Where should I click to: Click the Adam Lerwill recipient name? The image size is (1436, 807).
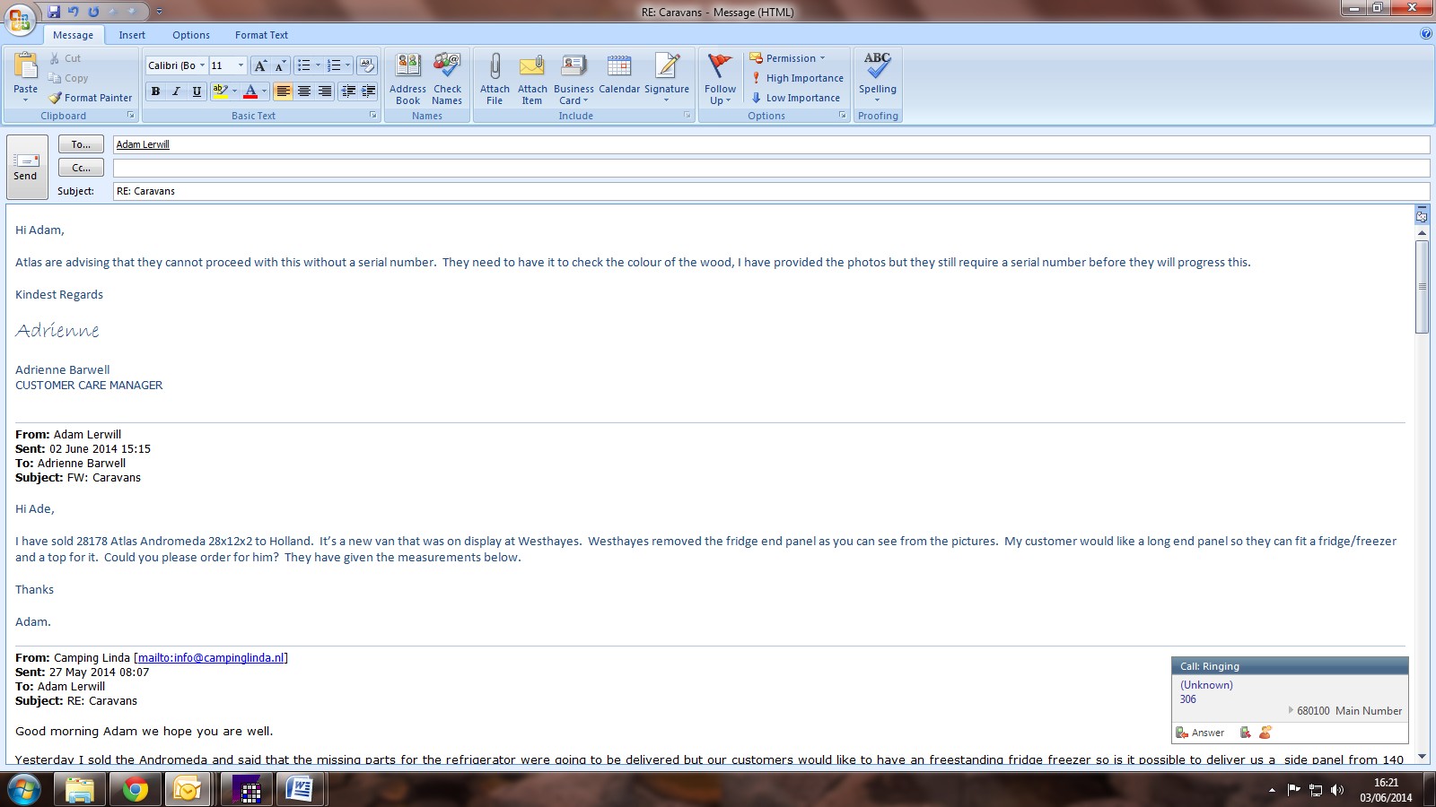pyautogui.click(x=143, y=144)
